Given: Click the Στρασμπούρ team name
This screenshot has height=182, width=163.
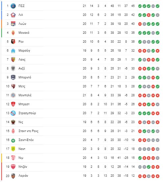Looking at the screenshot, I should coord(27,113).
